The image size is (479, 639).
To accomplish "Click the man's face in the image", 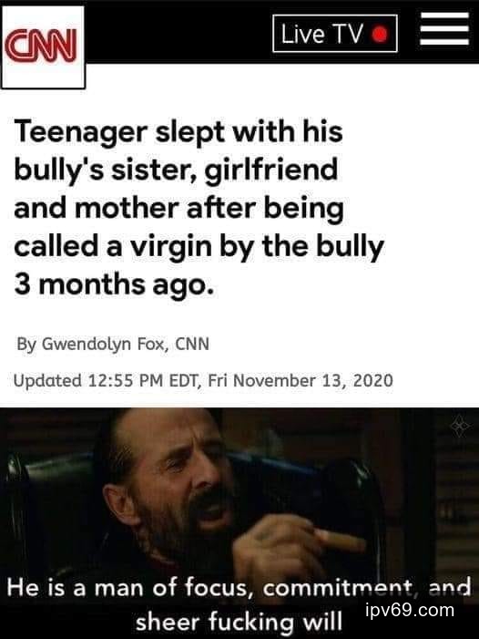I will (x=175, y=481).
